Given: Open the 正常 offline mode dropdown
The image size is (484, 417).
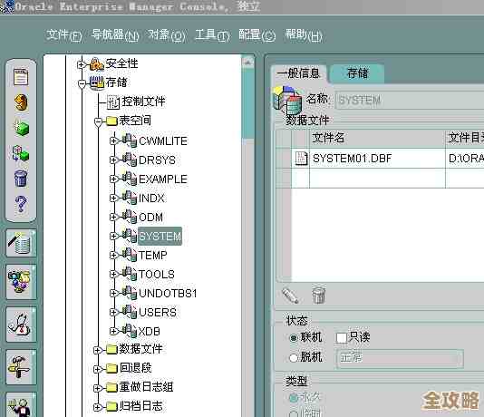Looking at the screenshot, I should pyautogui.click(x=400, y=358).
